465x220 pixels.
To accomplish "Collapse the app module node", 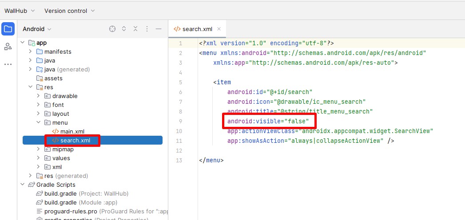I will tap(22, 43).
